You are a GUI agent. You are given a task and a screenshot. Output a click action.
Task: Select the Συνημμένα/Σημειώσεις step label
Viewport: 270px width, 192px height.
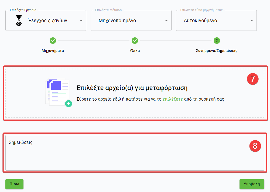click(217, 51)
